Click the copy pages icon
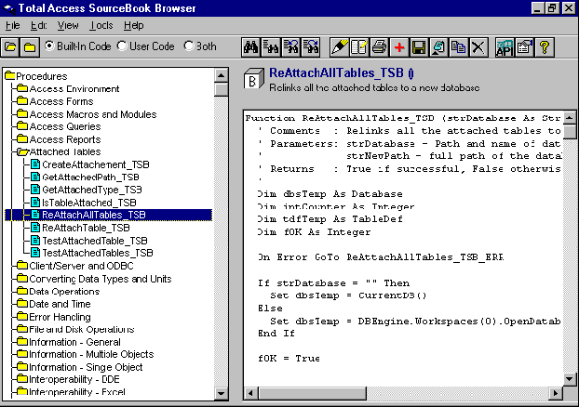Image resolution: width=579 pixels, height=407 pixels. click(x=459, y=47)
